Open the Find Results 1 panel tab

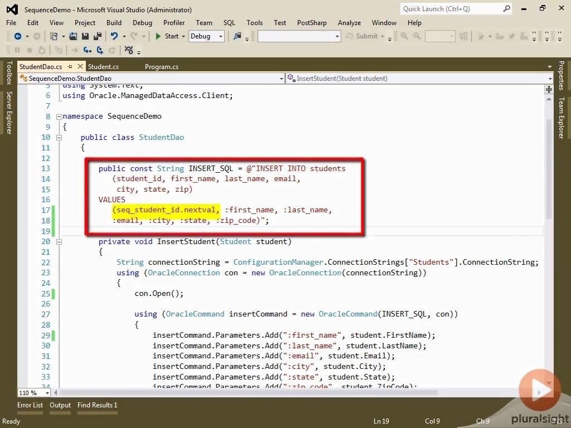tap(97, 405)
